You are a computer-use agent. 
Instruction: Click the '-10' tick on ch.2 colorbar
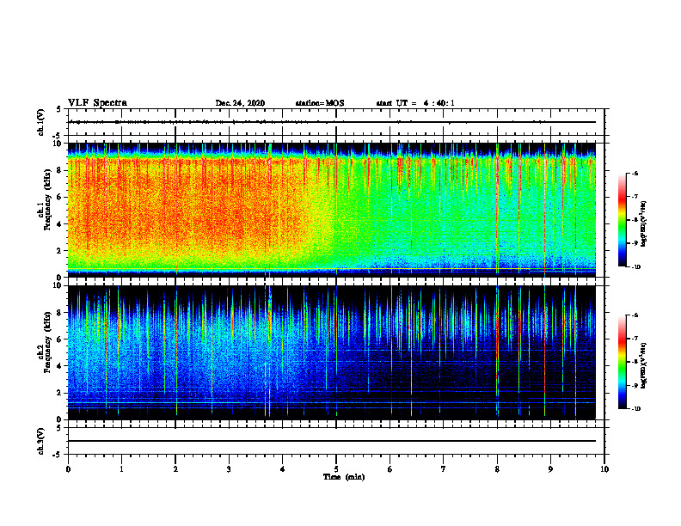635,408
